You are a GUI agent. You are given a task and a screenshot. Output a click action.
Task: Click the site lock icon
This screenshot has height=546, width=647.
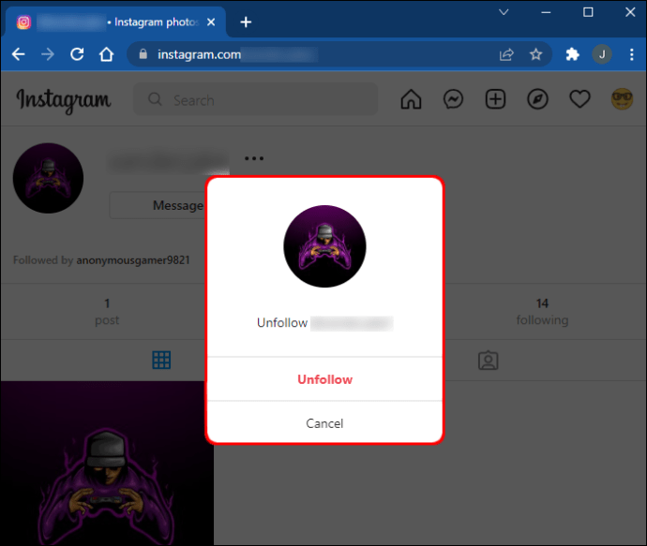point(143,54)
